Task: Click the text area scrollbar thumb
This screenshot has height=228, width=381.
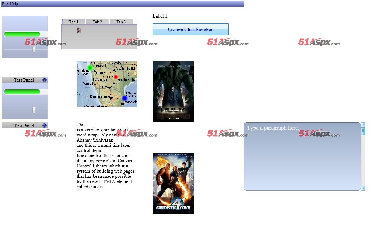Action: (x=363, y=131)
